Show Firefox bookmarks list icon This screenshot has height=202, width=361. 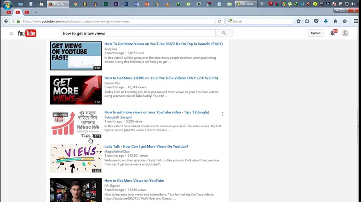pyautogui.click(x=307, y=21)
